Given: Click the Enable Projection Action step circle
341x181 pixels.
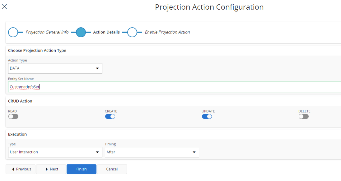Looking at the screenshot, I should coord(132,32).
